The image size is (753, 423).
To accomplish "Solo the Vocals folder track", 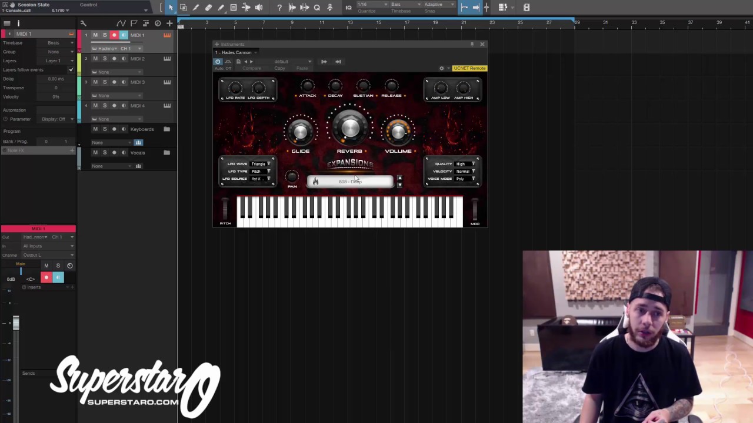I will pos(105,153).
